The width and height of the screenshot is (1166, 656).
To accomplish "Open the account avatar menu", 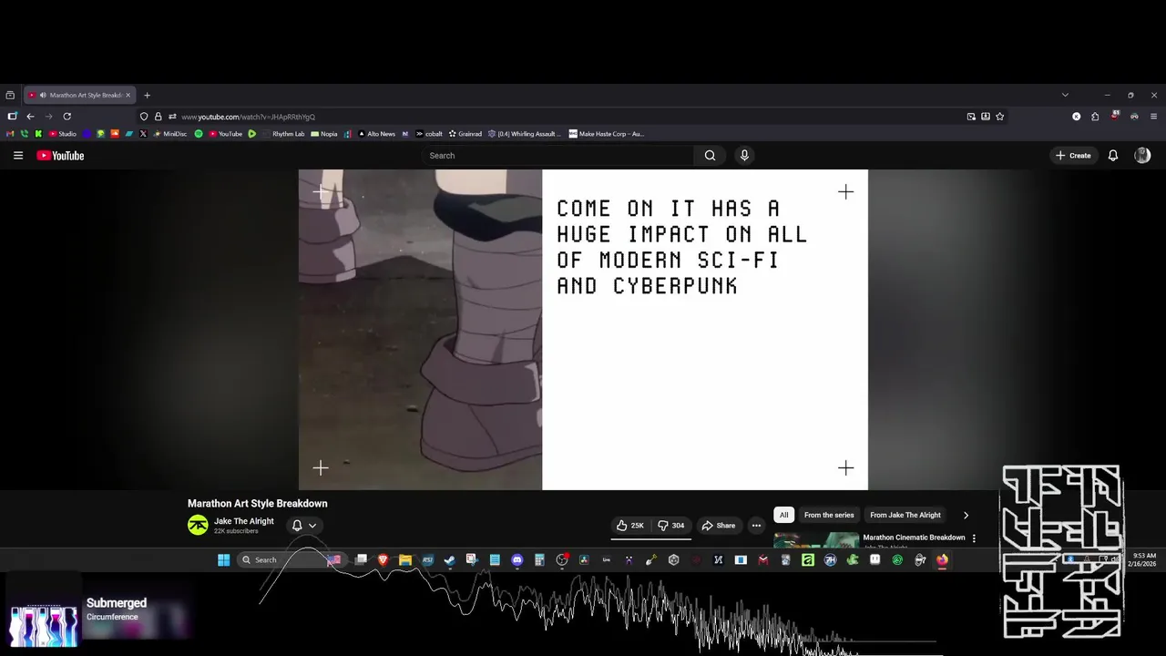I will coord(1142,156).
